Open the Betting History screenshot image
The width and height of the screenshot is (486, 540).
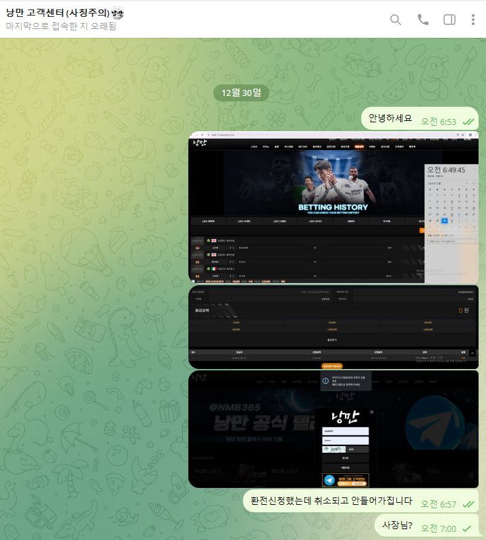[333, 207]
